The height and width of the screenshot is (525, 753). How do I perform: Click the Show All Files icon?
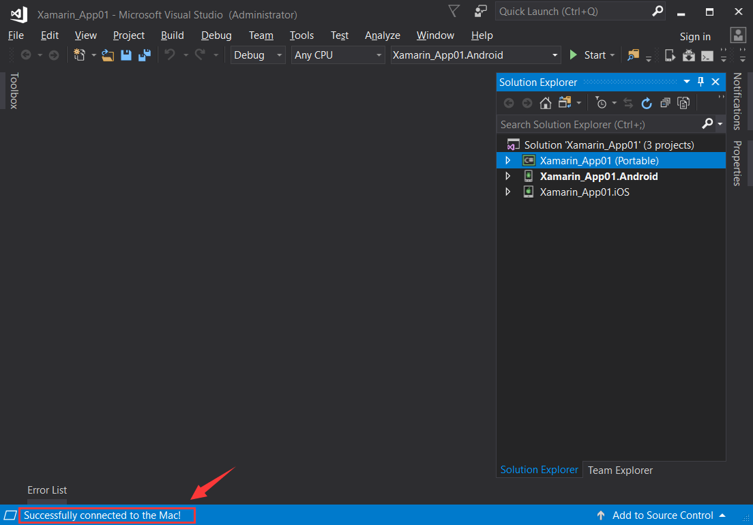click(683, 103)
